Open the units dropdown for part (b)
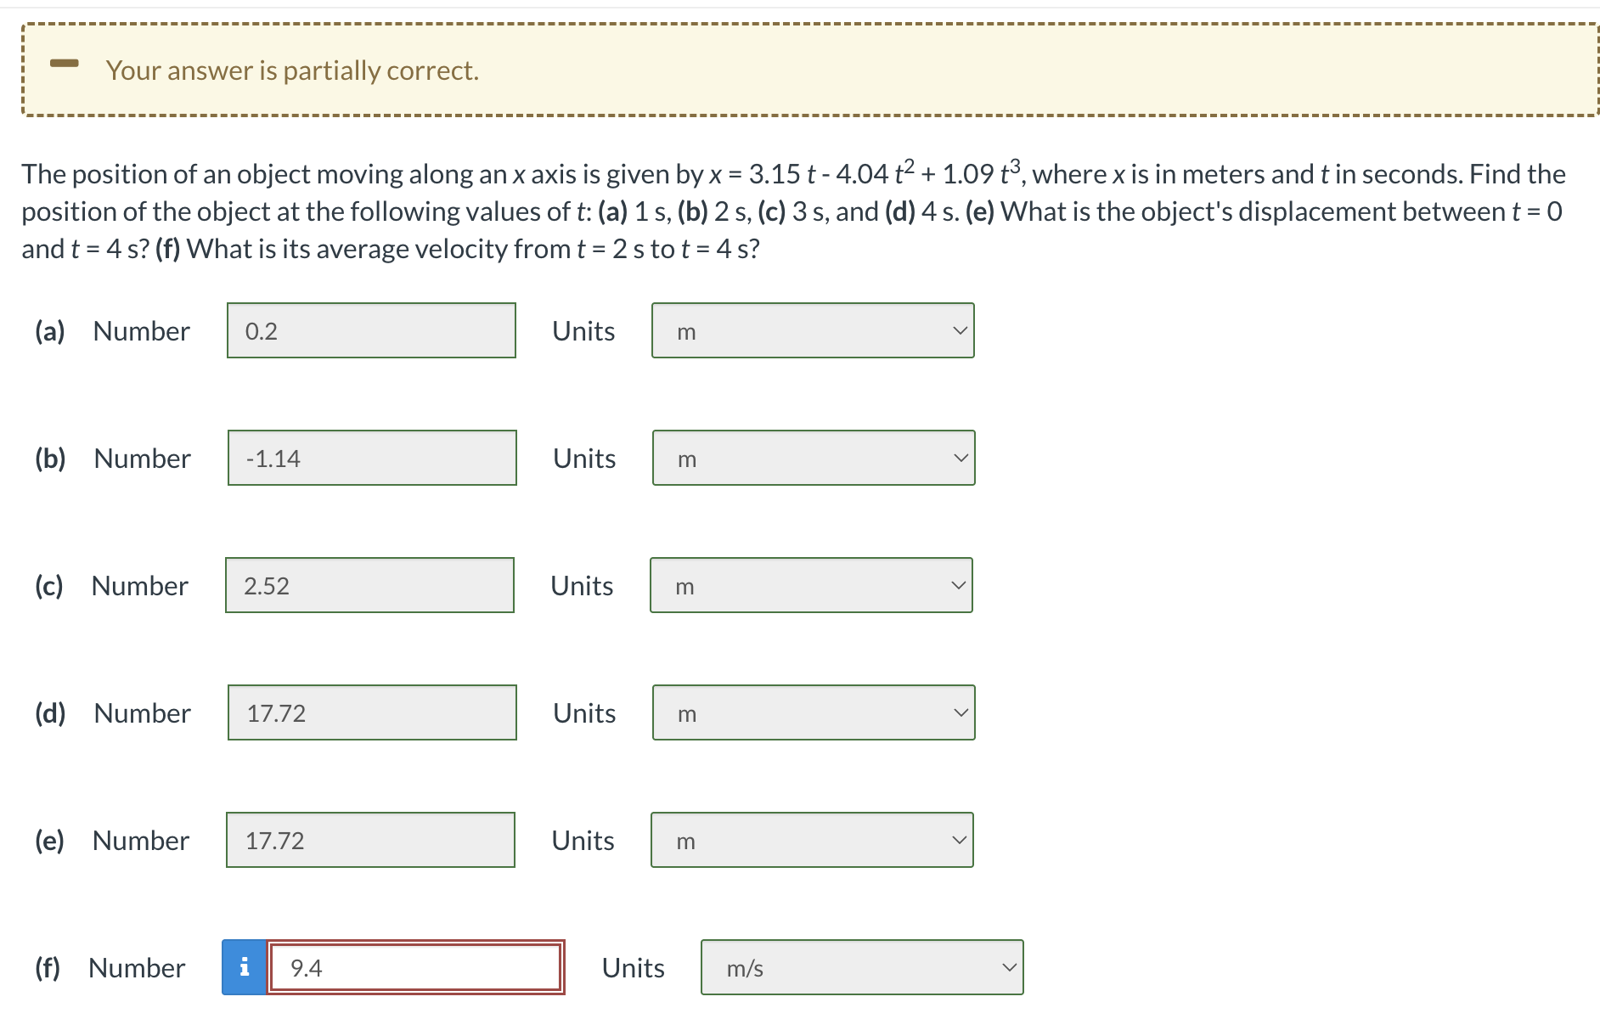The height and width of the screenshot is (1036, 1600). [813, 458]
